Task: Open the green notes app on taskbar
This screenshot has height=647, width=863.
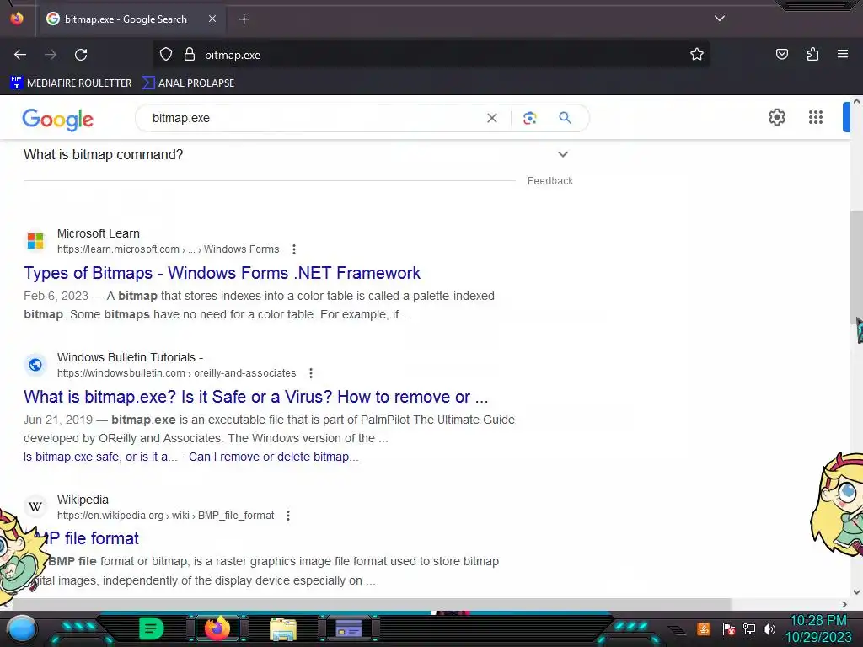Action: (x=151, y=628)
